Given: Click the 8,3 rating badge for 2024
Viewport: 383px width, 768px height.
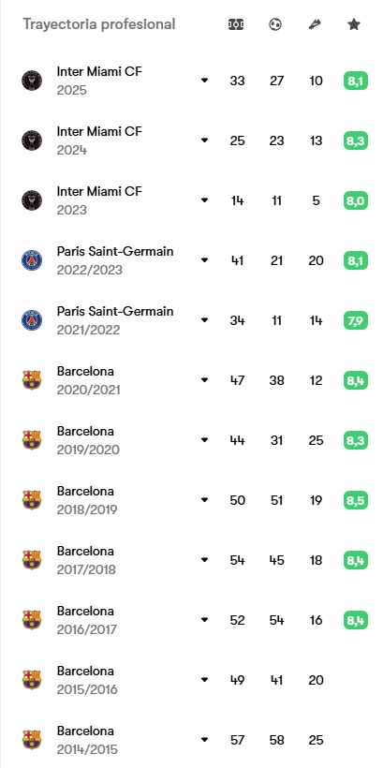Looking at the screenshot, I should 356,140.
